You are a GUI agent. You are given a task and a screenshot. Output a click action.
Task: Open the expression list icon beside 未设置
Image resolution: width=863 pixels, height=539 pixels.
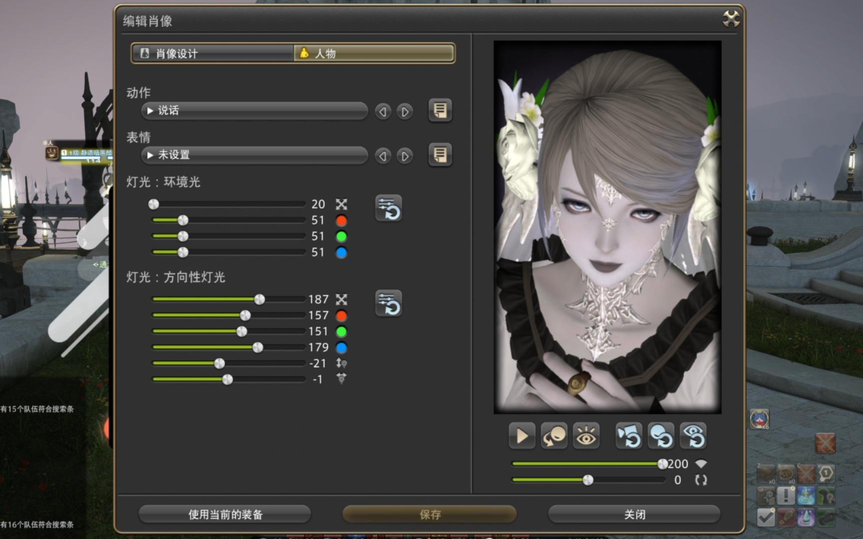440,154
